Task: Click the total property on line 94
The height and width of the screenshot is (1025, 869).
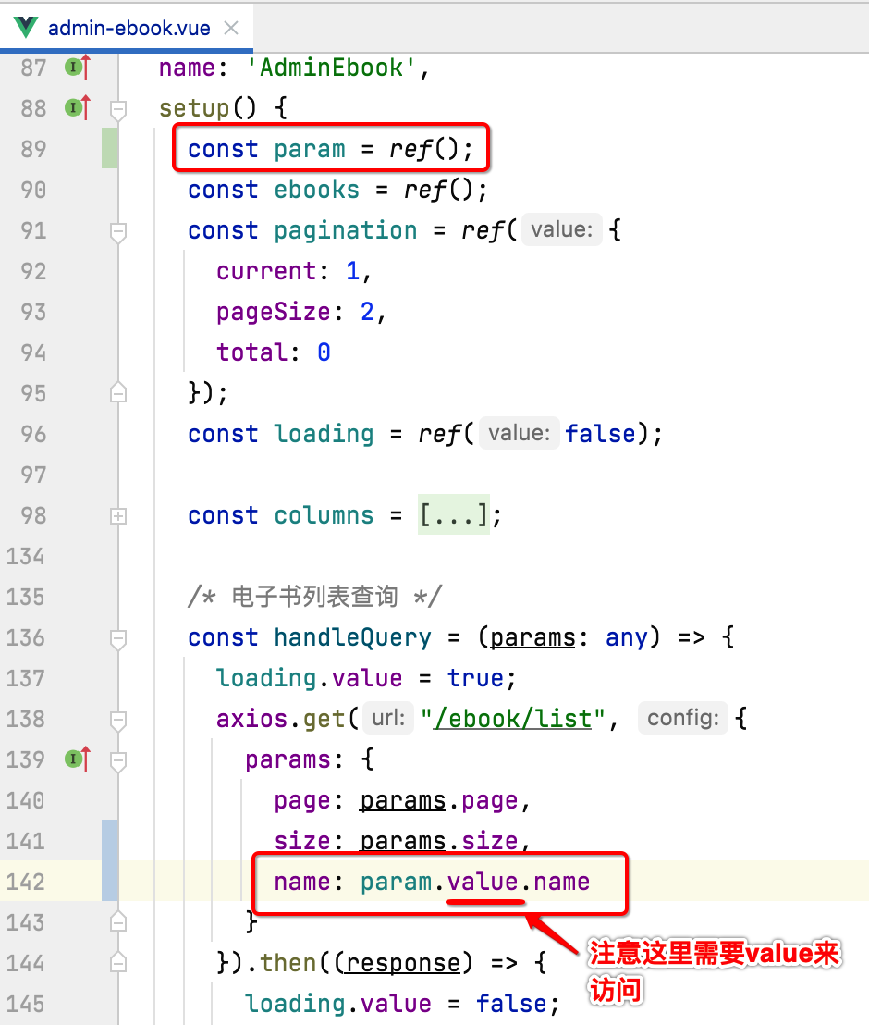Action: [252, 352]
